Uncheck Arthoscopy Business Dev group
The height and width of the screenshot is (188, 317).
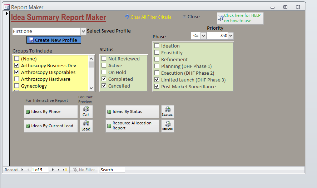tap(16, 65)
